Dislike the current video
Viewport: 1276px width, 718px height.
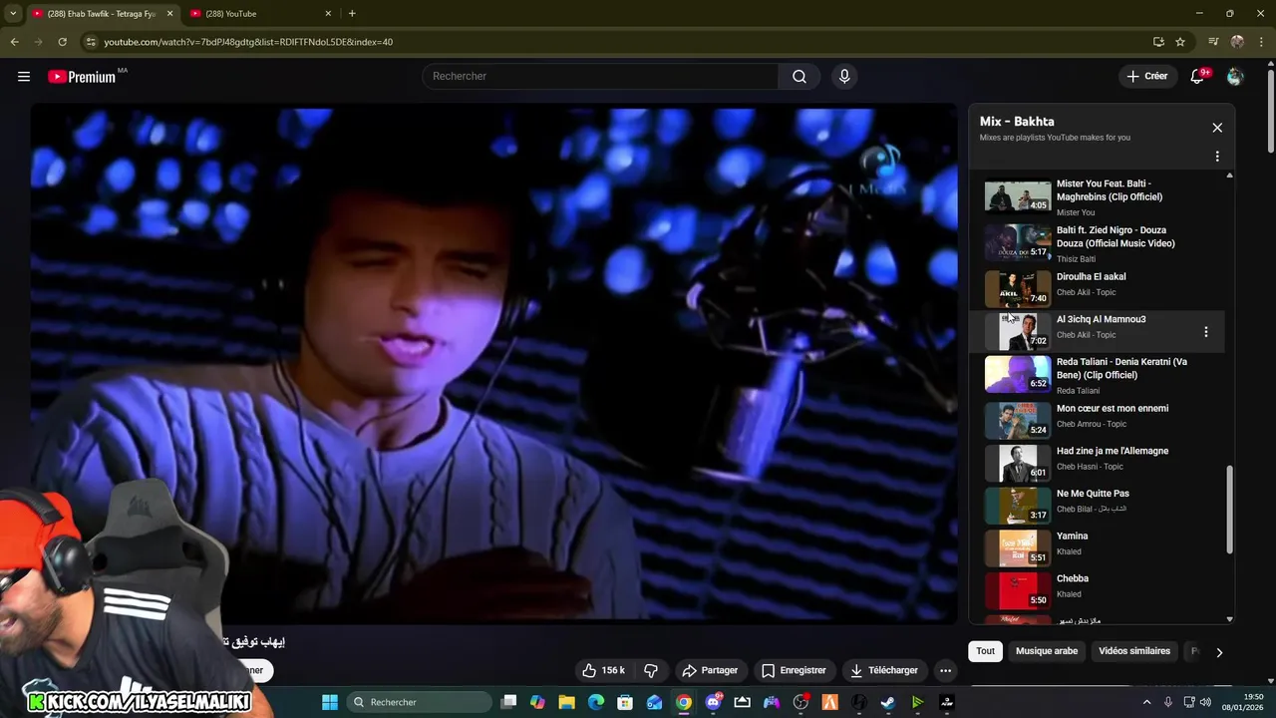pos(651,670)
